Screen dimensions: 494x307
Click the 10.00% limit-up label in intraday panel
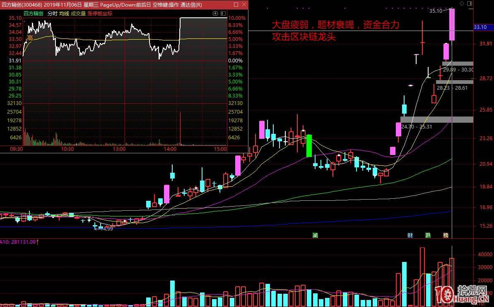coord(236,18)
